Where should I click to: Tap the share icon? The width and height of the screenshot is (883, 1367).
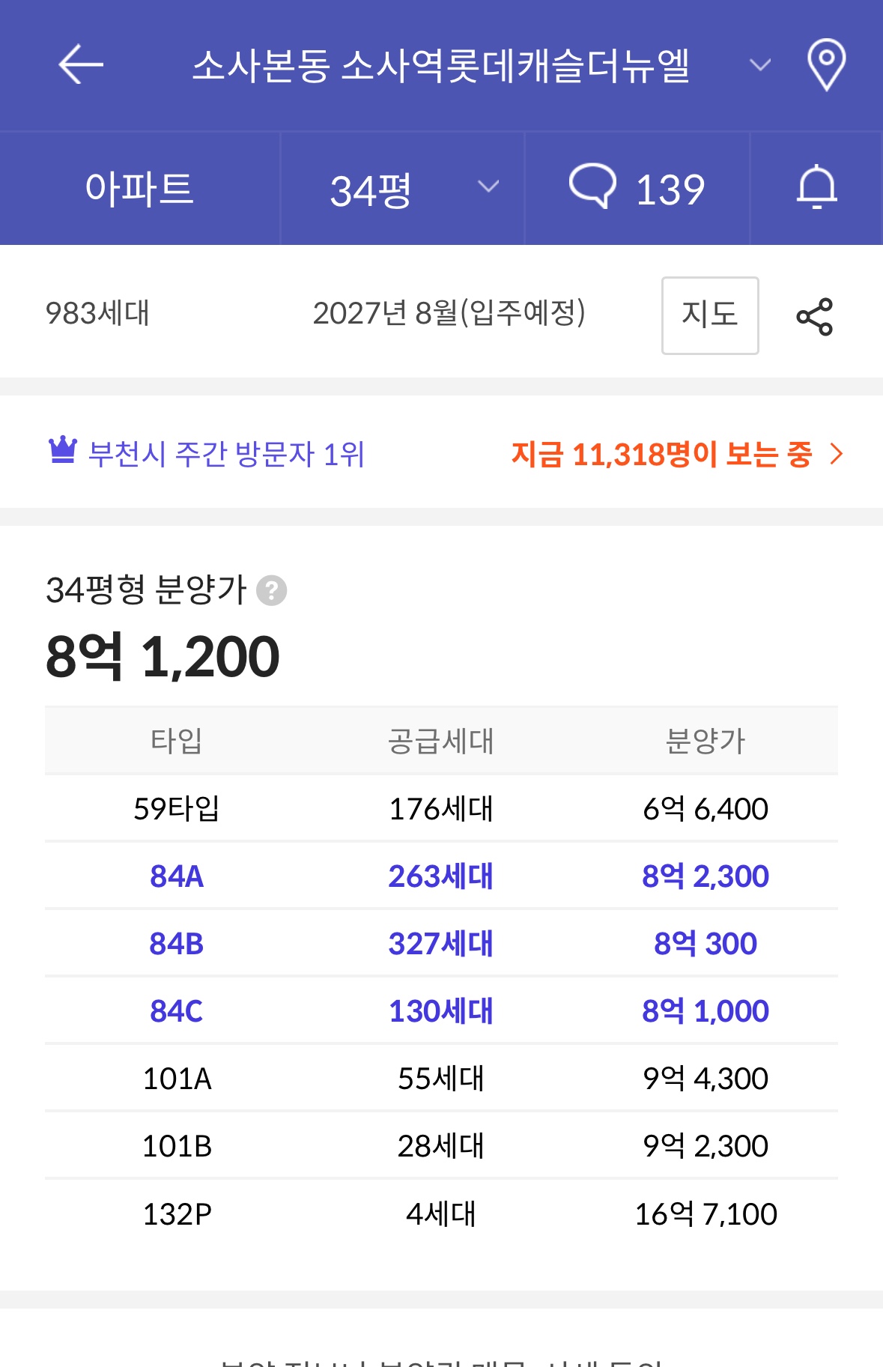[814, 316]
